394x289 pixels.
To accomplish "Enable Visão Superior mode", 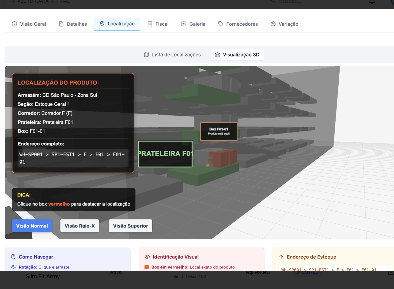I will [x=130, y=226].
